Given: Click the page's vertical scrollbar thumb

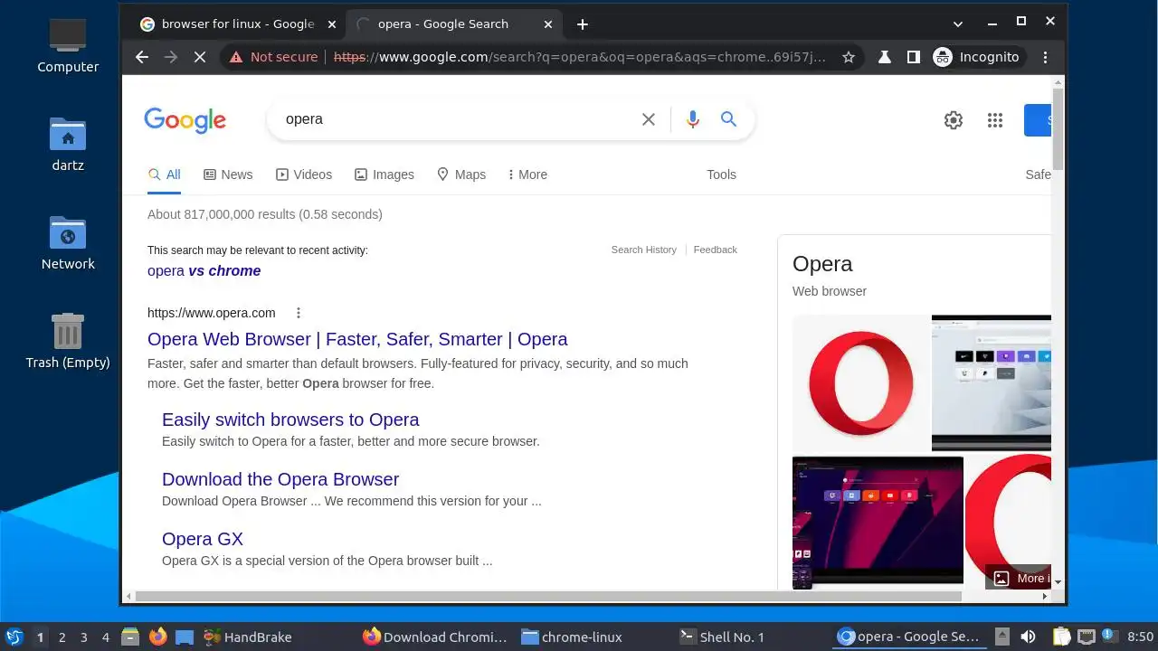Looking at the screenshot, I should point(1058,128).
